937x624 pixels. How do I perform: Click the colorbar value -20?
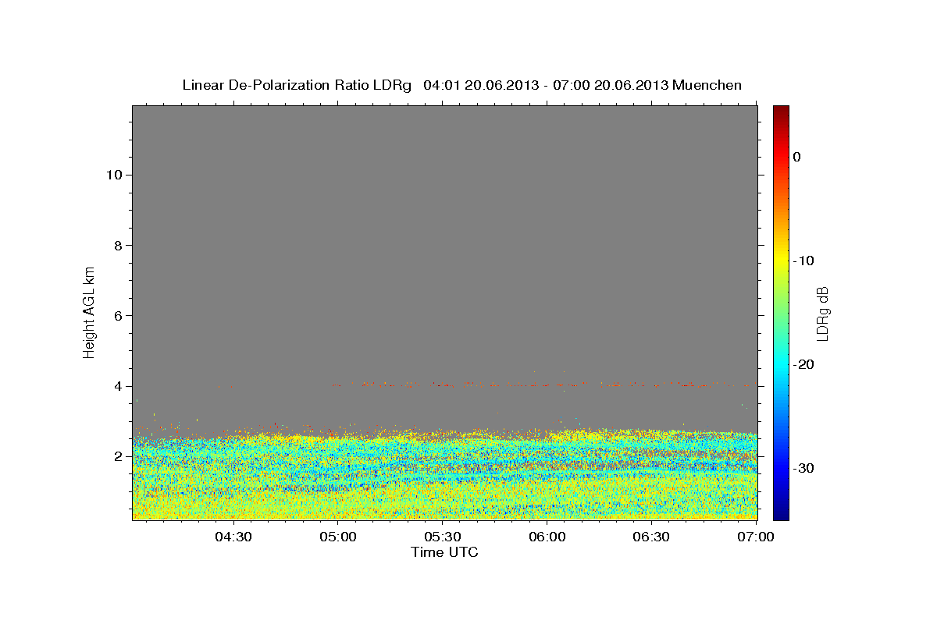tap(804, 364)
